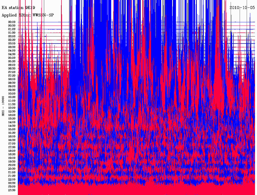Click the 04:30 time label
The image size is (257, 195).
pos(12,54)
